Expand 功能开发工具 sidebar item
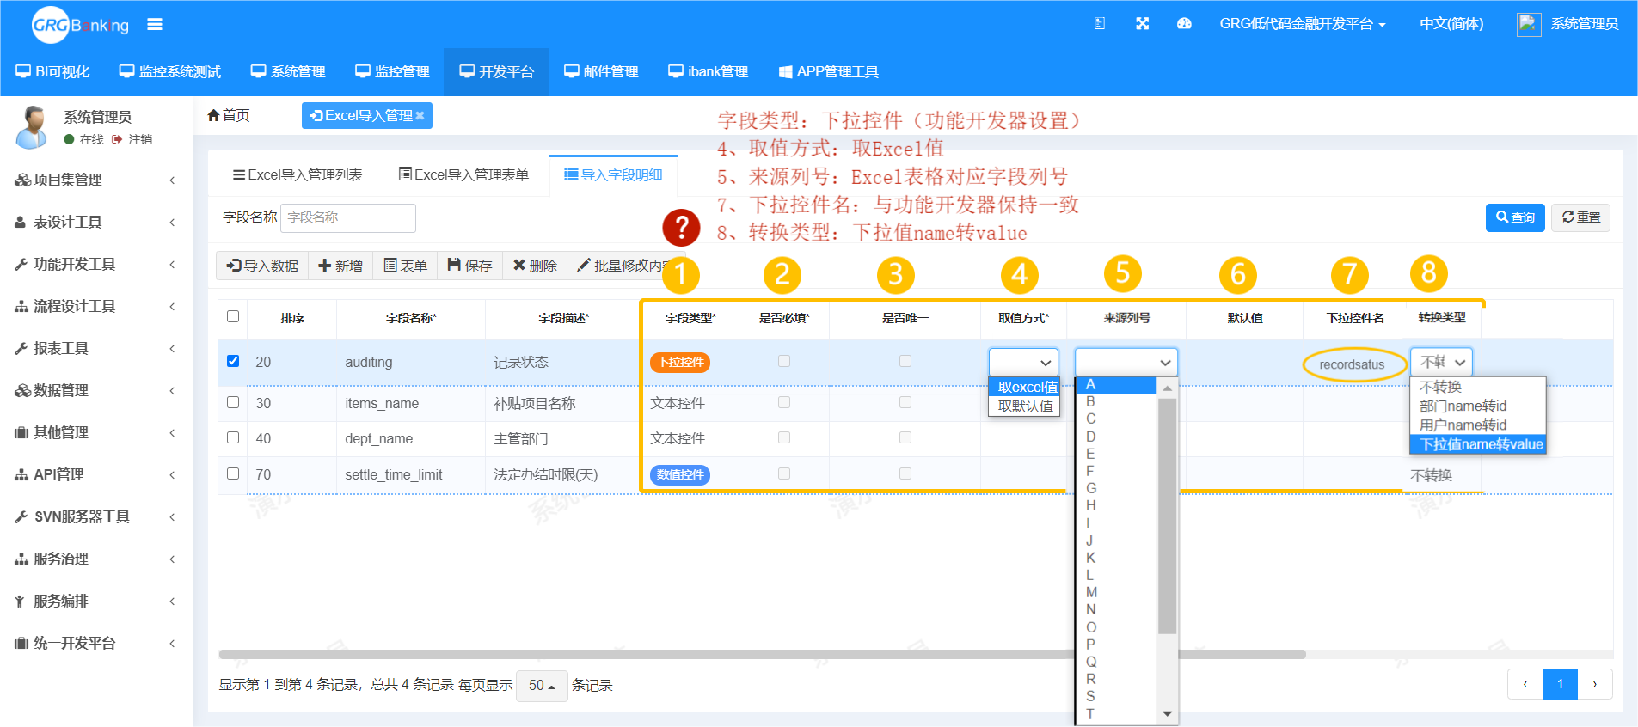 pos(96,264)
